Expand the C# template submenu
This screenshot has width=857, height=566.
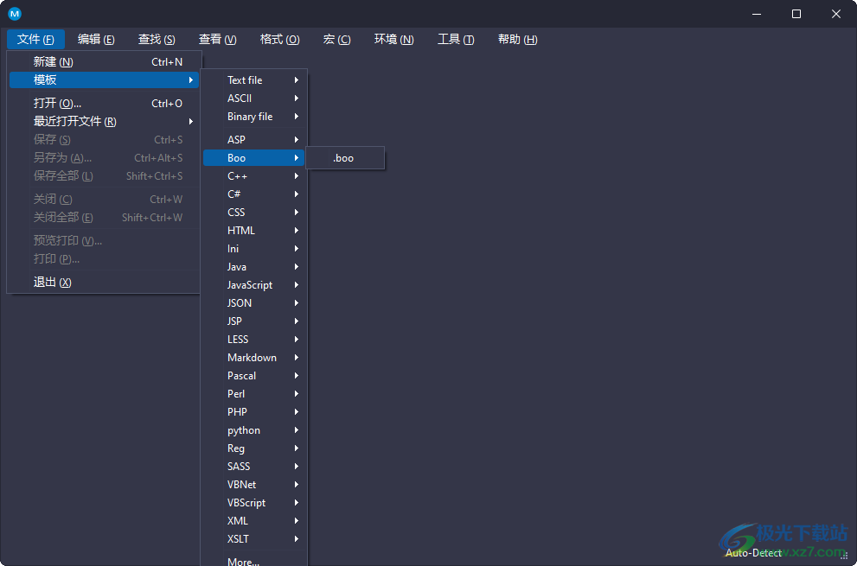tap(254, 194)
